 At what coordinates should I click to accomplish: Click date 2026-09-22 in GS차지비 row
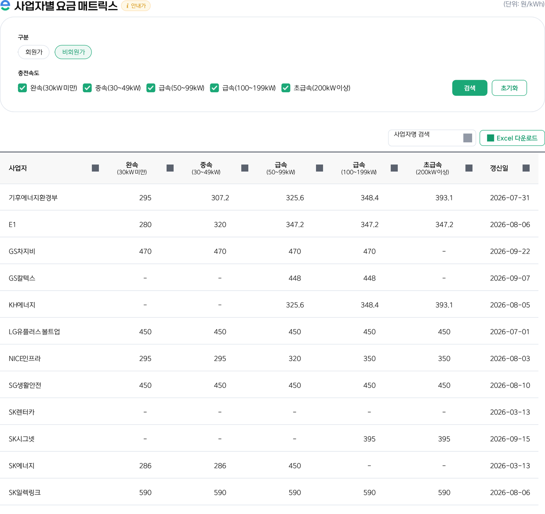click(x=510, y=251)
